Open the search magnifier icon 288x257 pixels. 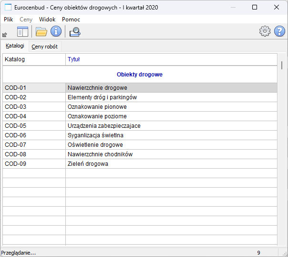coord(75,32)
